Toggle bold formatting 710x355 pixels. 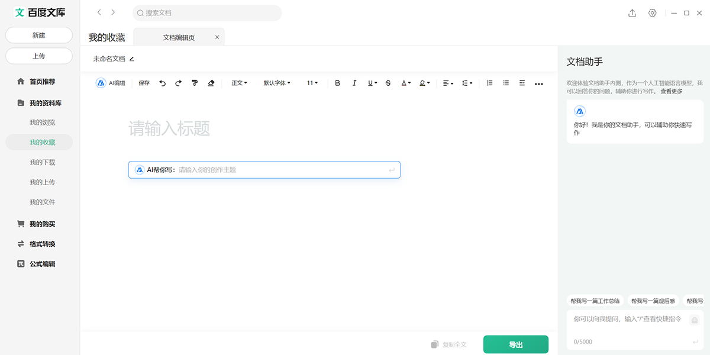click(338, 83)
